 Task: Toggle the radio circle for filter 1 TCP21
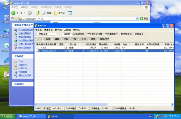click(37, 48)
